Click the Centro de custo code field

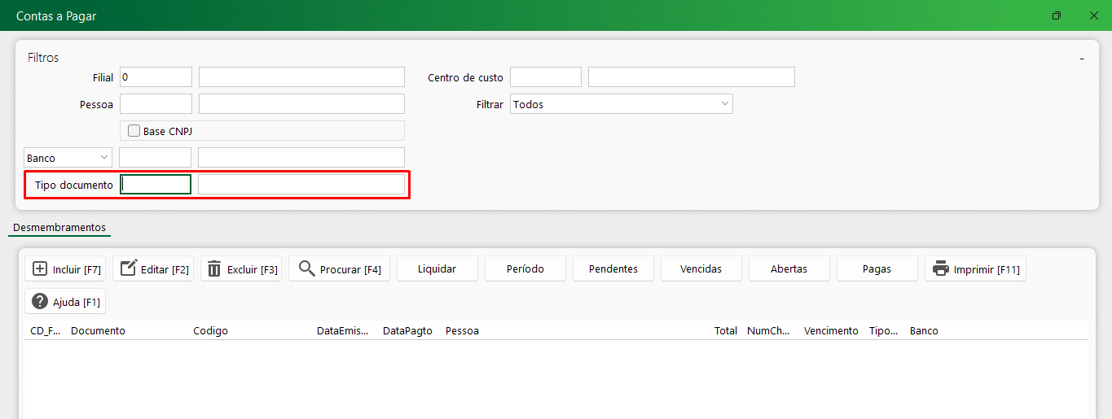545,77
